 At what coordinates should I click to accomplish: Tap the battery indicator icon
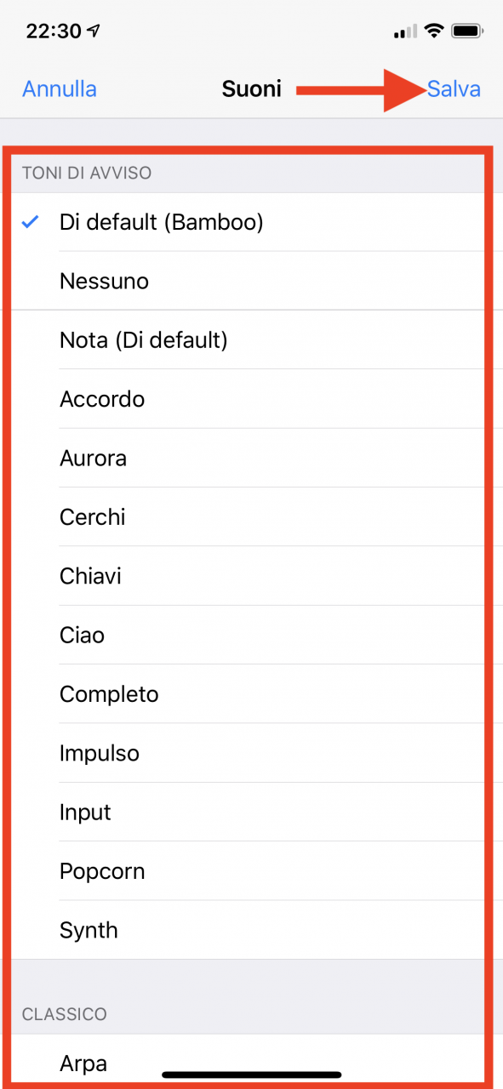468,31
